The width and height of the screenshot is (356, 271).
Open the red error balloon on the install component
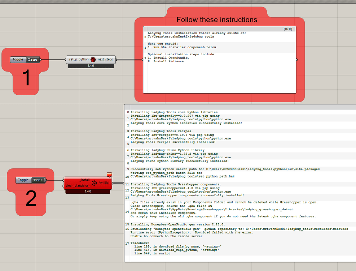[x=109, y=175]
